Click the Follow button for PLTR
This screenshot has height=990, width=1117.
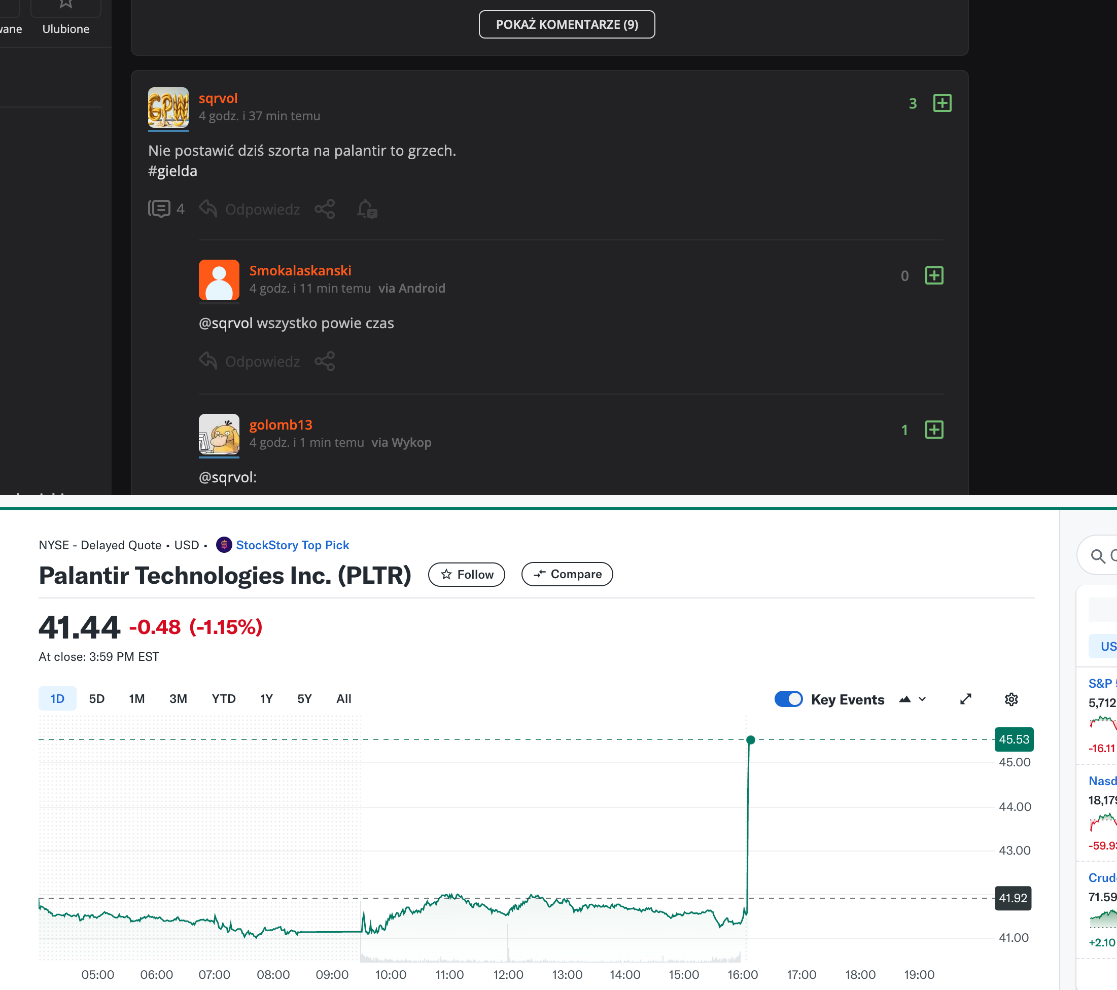click(466, 574)
